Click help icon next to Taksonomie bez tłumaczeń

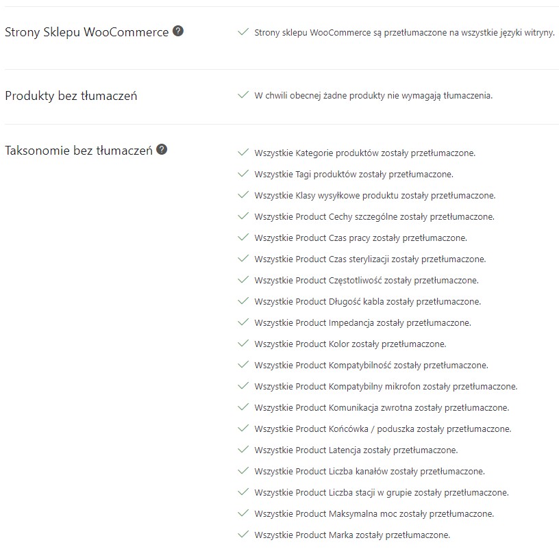coord(162,149)
